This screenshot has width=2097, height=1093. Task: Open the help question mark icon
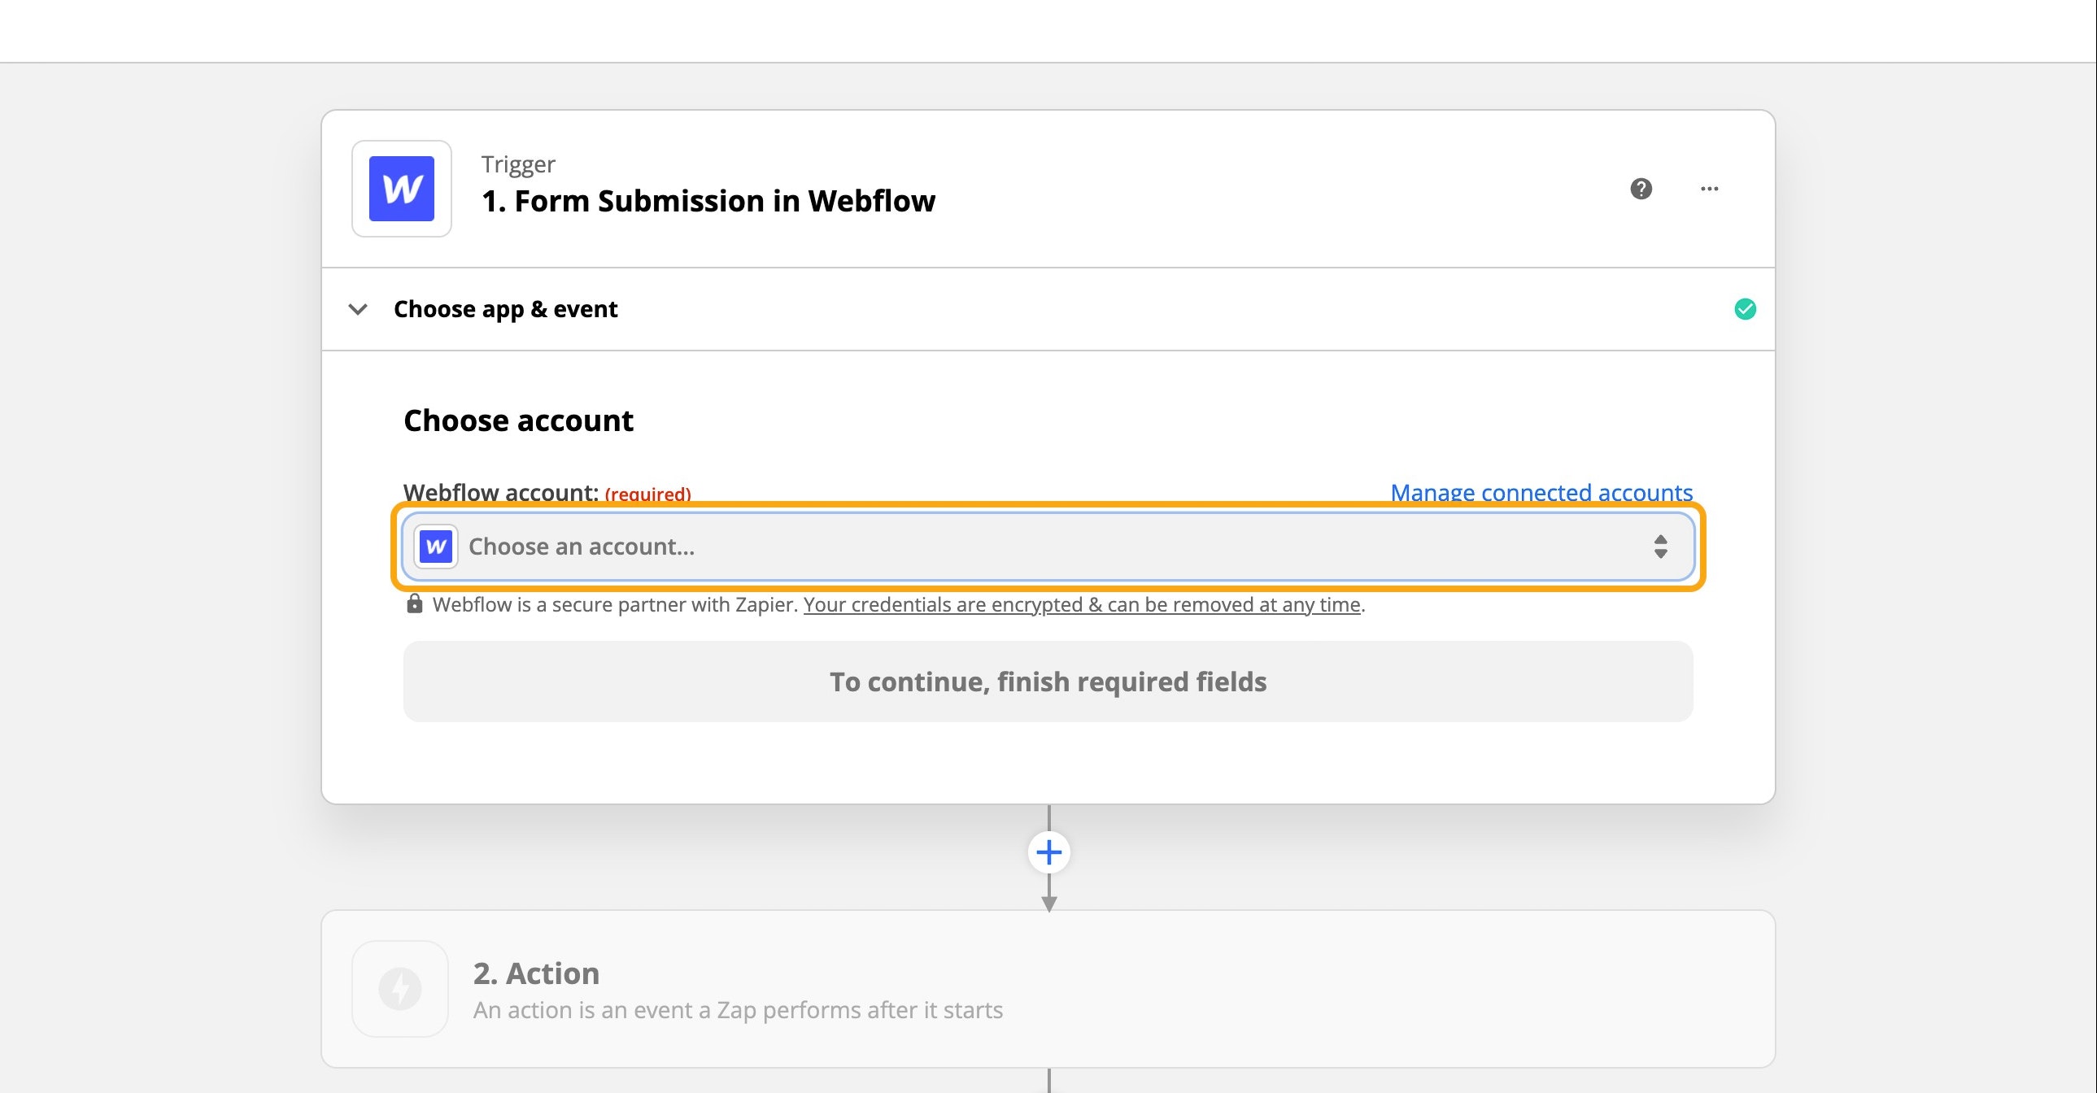(1641, 189)
